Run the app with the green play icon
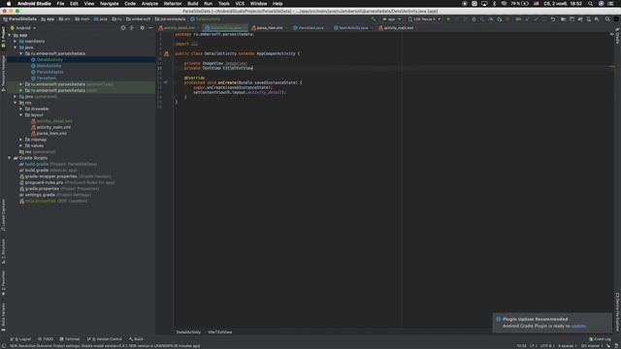 pos(448,19)
